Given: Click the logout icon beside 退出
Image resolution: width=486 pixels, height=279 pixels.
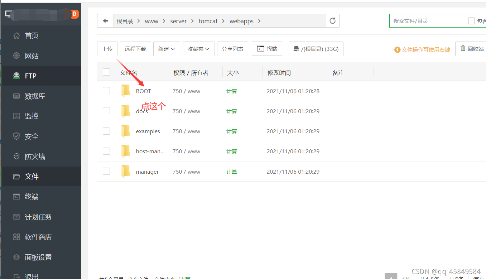Looking at the screenshot, I should pos(16,276).
